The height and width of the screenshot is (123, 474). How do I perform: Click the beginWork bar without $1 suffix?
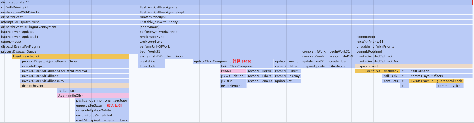click(233, 56)
